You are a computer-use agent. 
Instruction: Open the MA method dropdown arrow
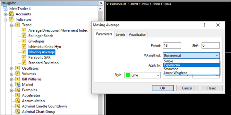(217, 56)
